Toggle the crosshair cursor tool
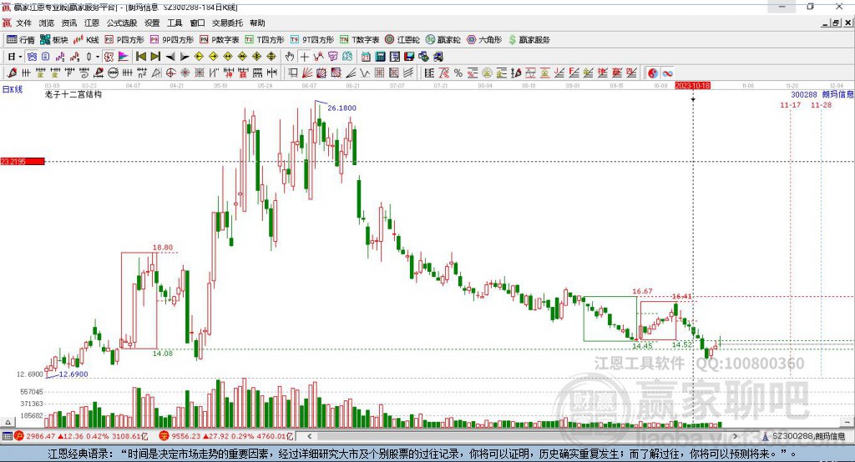This screenshot has height=462, width=855. pos(304,57)
